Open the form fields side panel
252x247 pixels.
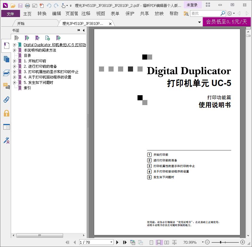click(7, 127)
